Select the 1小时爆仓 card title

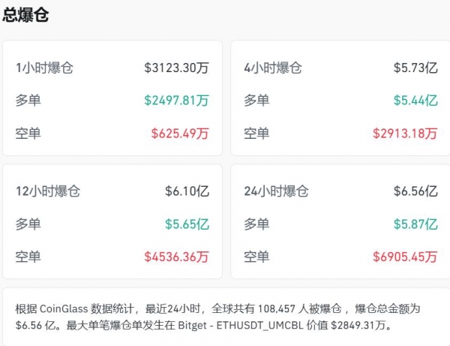tap(44, 68)
